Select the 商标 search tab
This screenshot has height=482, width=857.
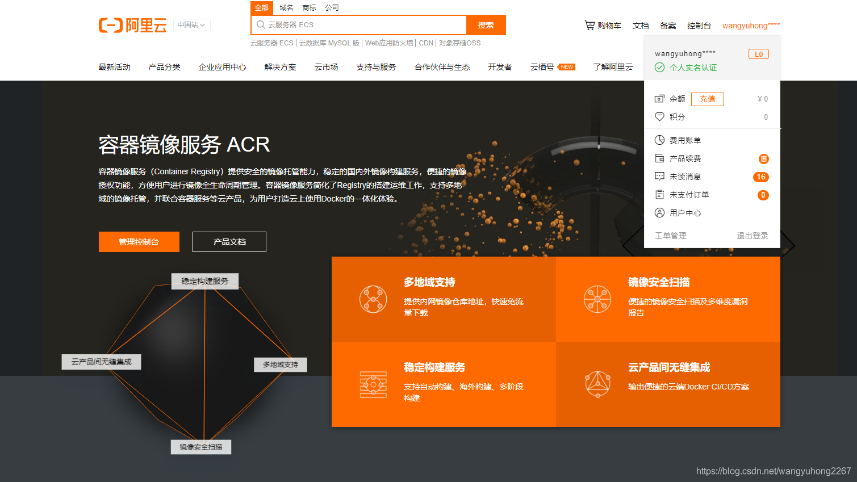point(309,8)
